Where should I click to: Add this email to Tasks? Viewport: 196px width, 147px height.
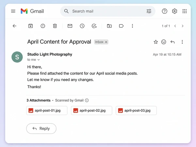(x=94, y=26)
